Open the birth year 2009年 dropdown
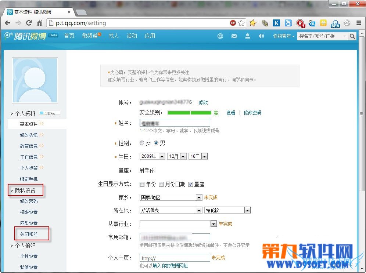 (x=152, y=156)
